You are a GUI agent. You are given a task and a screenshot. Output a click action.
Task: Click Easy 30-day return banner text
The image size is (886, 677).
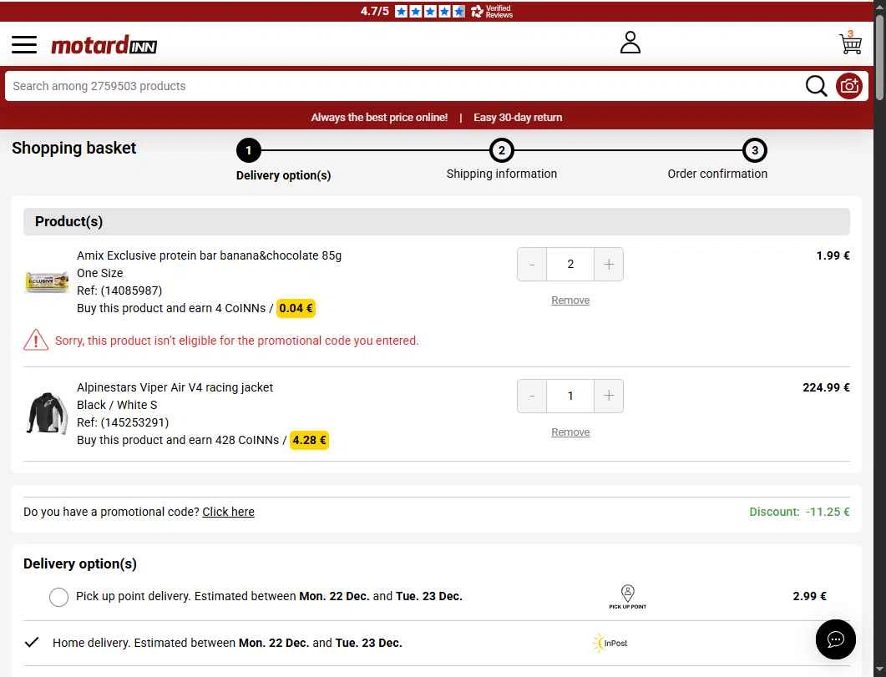pyautogui.click(x=518, y=118)
